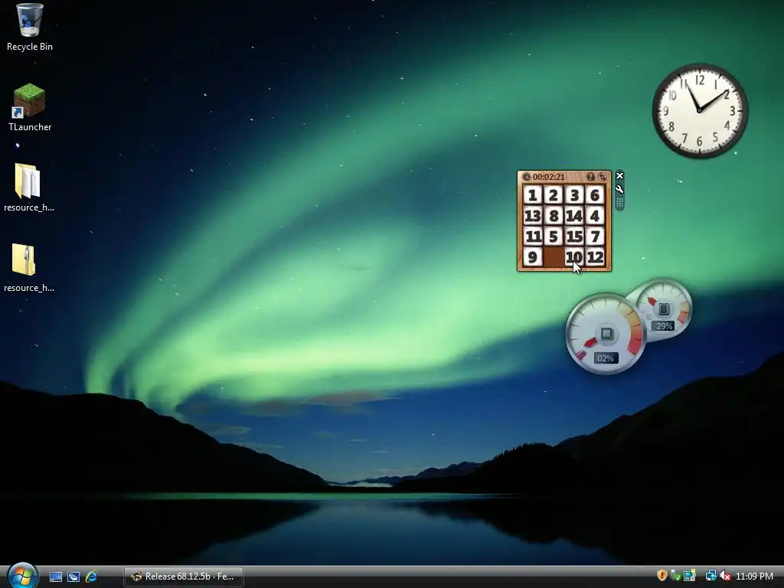Click puzzle tile 11
Image resolution: width=784 pixels, height=588 pixels.
point(533,237)
